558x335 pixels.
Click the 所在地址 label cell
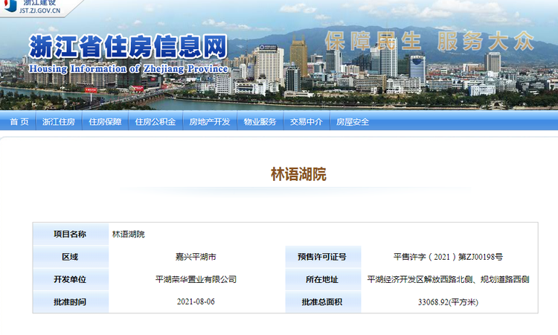coord(323,279)
